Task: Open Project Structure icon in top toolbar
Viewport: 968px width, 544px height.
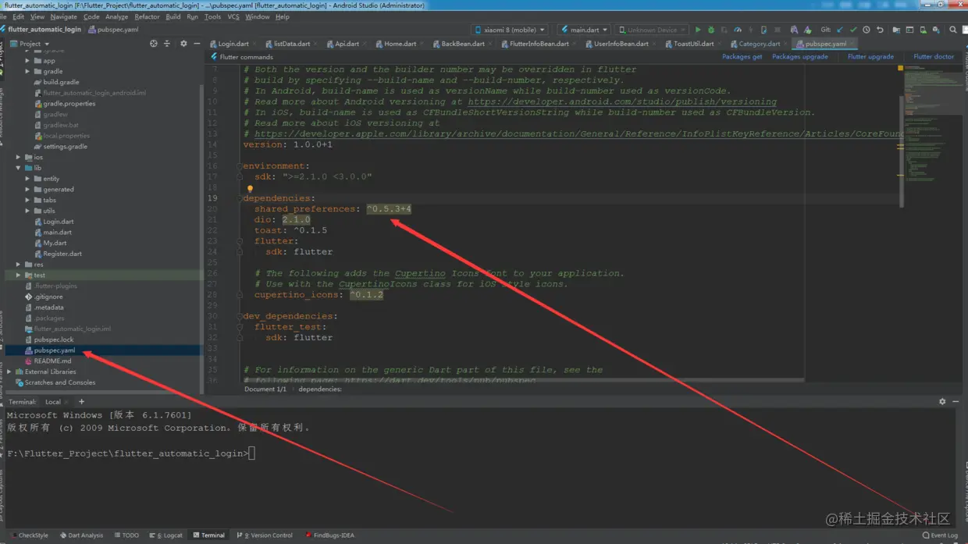Action: (896, 30)
